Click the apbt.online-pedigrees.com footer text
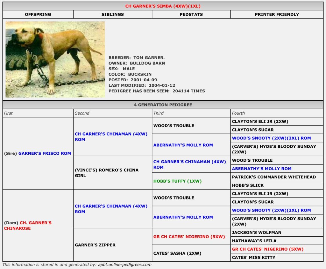The image size is (326, 269). [124, 265]
